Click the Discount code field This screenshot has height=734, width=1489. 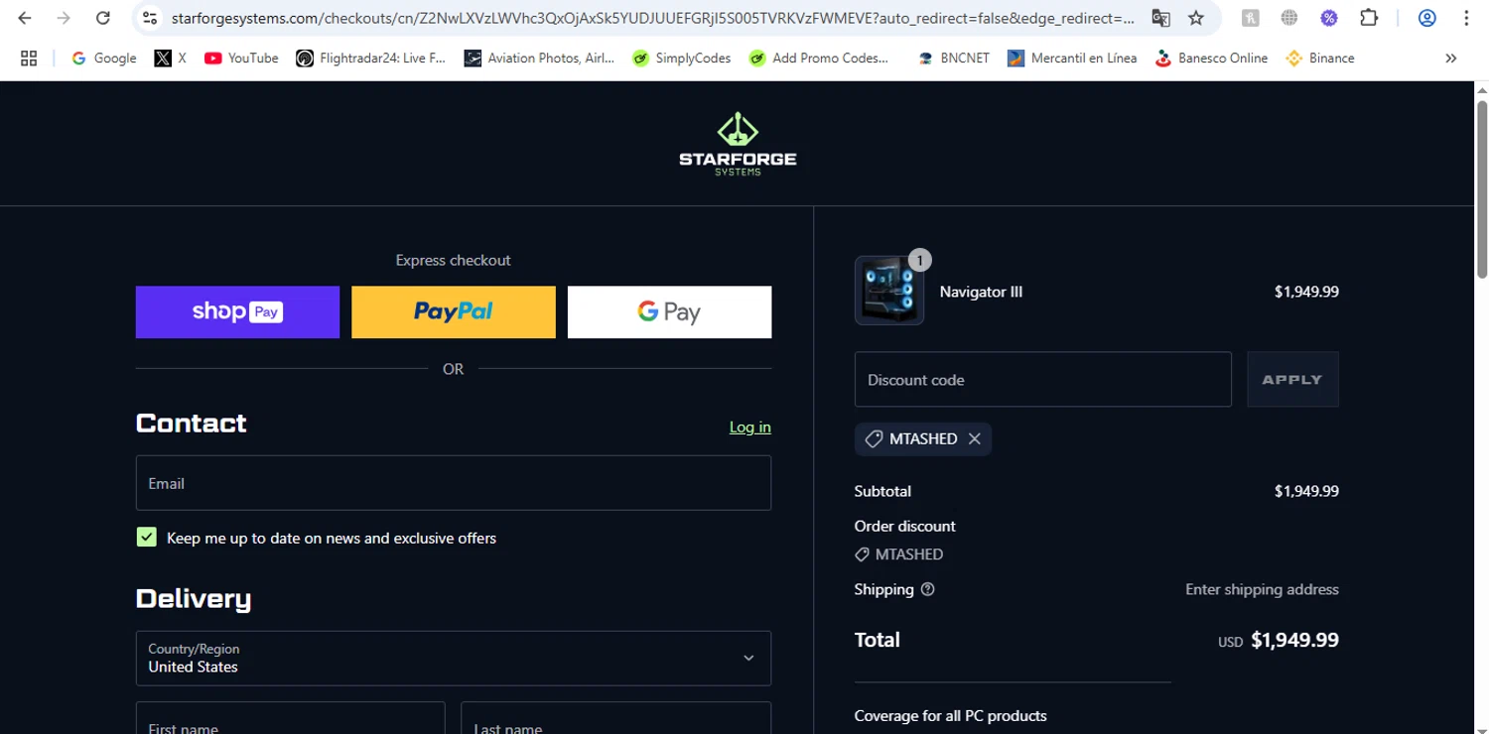tap(1043, 379)
